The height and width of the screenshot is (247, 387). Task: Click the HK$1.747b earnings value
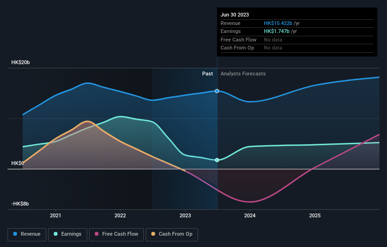coord(277,31)
